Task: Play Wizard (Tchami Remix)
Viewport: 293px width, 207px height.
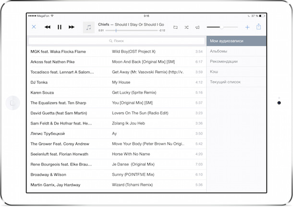Action: pos(132,185)
